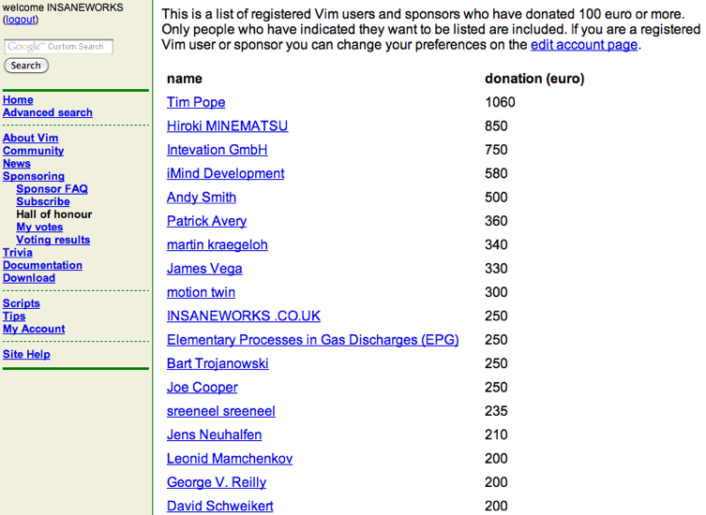Open Hiroki MINEMATSU link
The image size is (706, 515).
(228, 125)
